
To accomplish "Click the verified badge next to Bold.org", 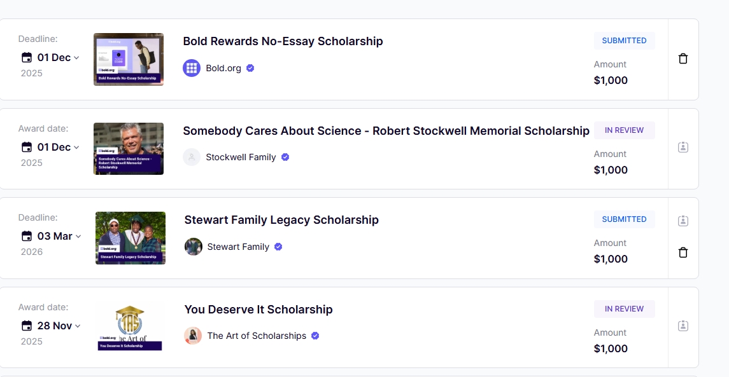I will pyautogui.click(x=250, y=68).
